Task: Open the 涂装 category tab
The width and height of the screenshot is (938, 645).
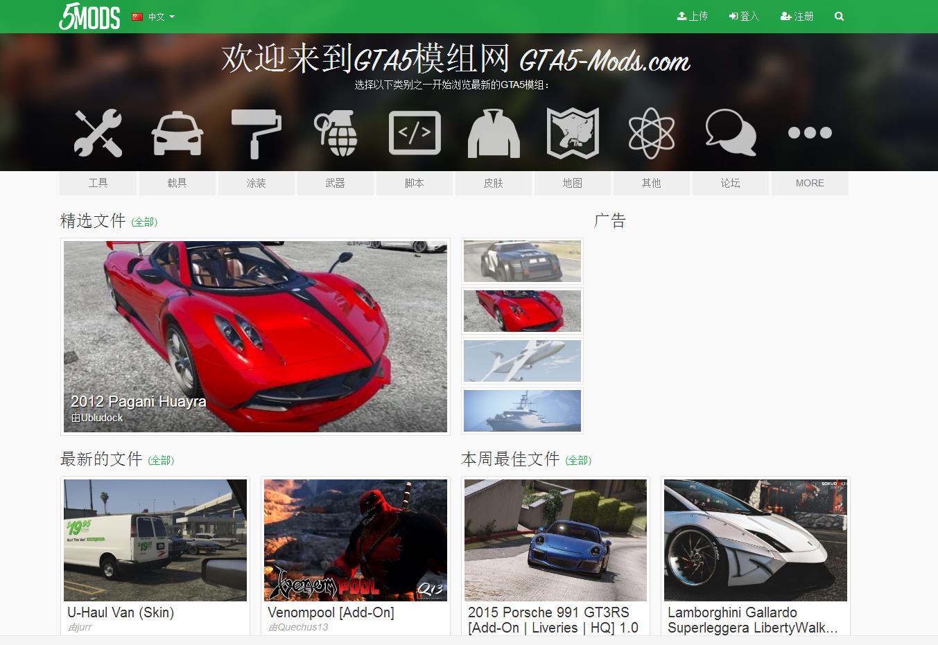Action: [256, 183]
